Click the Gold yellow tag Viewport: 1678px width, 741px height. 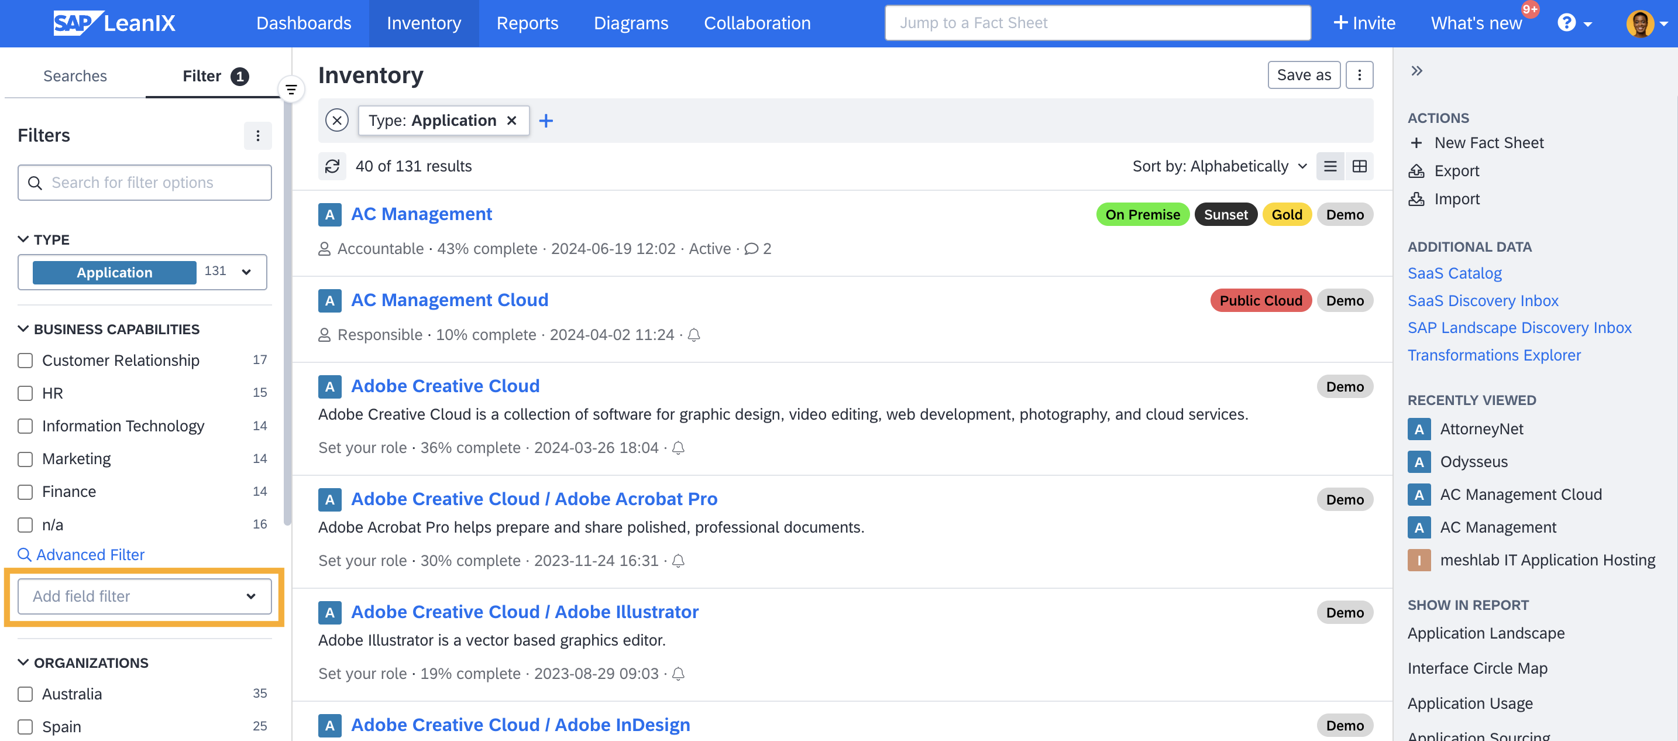coord(1287,214)
